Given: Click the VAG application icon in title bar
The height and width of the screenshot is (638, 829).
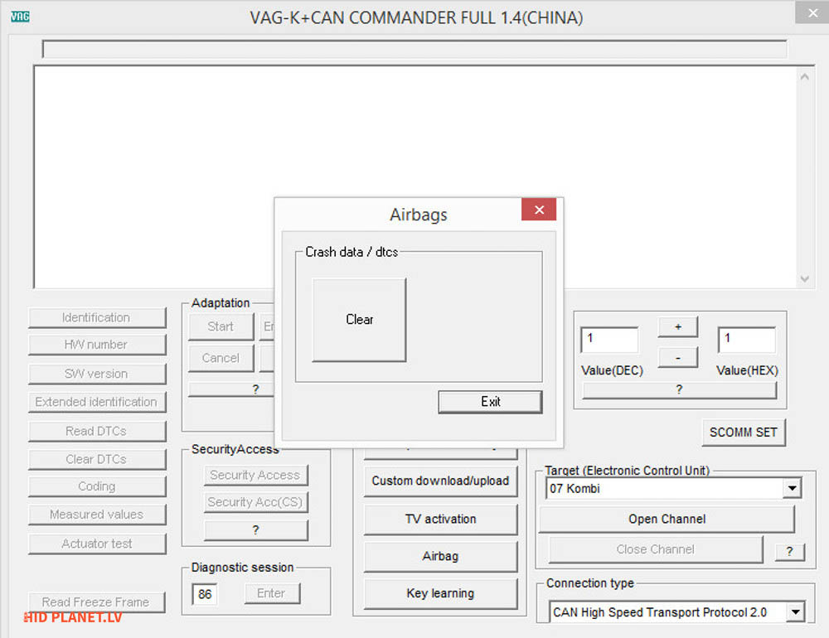Looking at the screenshot, I should (20, 17).
